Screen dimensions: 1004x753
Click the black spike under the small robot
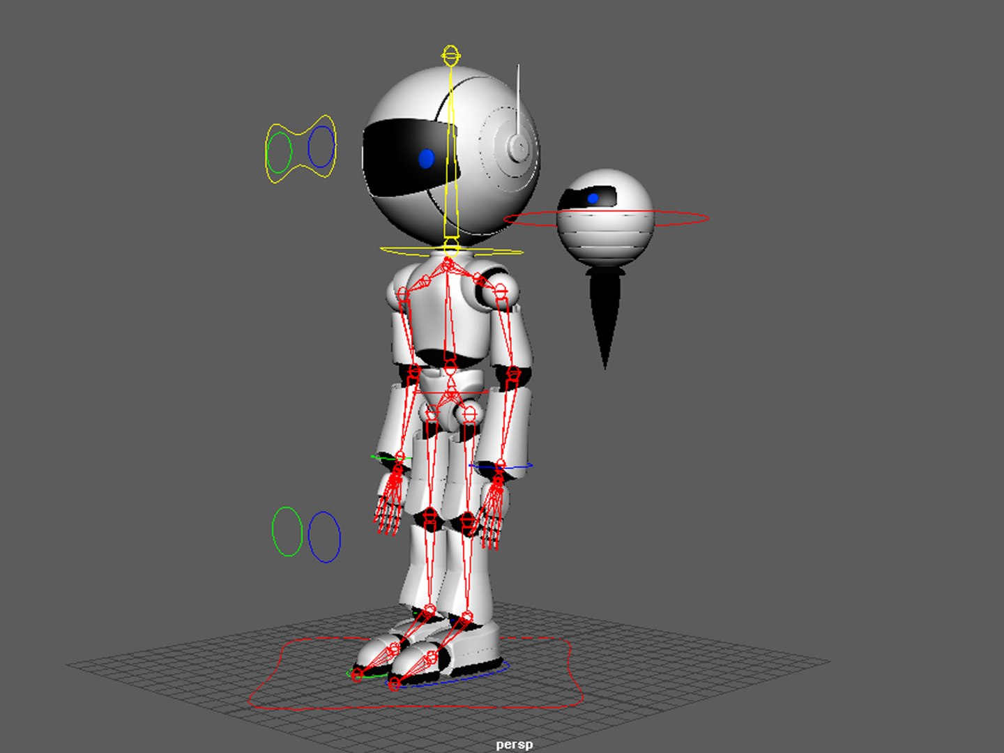605,317
